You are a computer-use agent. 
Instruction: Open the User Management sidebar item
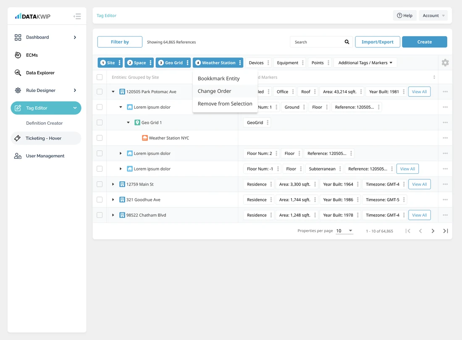coord(45,156)
